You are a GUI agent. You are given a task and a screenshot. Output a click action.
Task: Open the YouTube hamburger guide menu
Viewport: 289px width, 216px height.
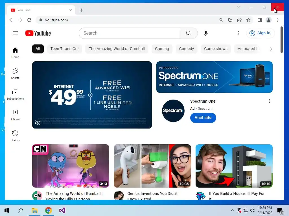pyautogui.click(x=15, y=33)
